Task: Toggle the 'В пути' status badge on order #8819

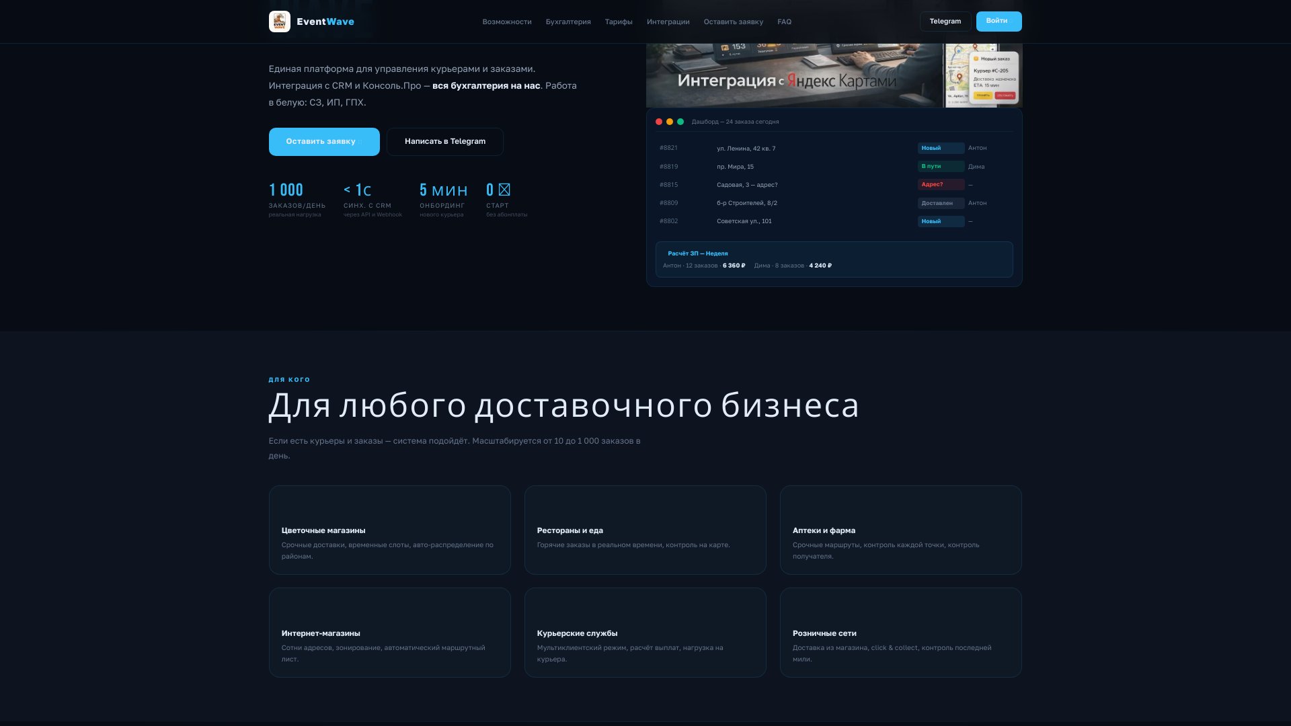Action: click(x=941, y=166)
